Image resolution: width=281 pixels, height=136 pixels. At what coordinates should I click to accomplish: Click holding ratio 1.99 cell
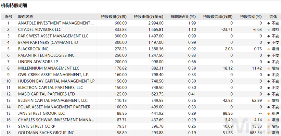click(192, 23)
